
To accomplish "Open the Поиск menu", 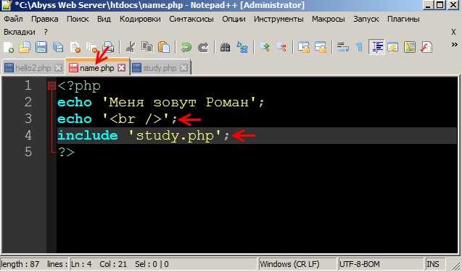I will (78, 19).
